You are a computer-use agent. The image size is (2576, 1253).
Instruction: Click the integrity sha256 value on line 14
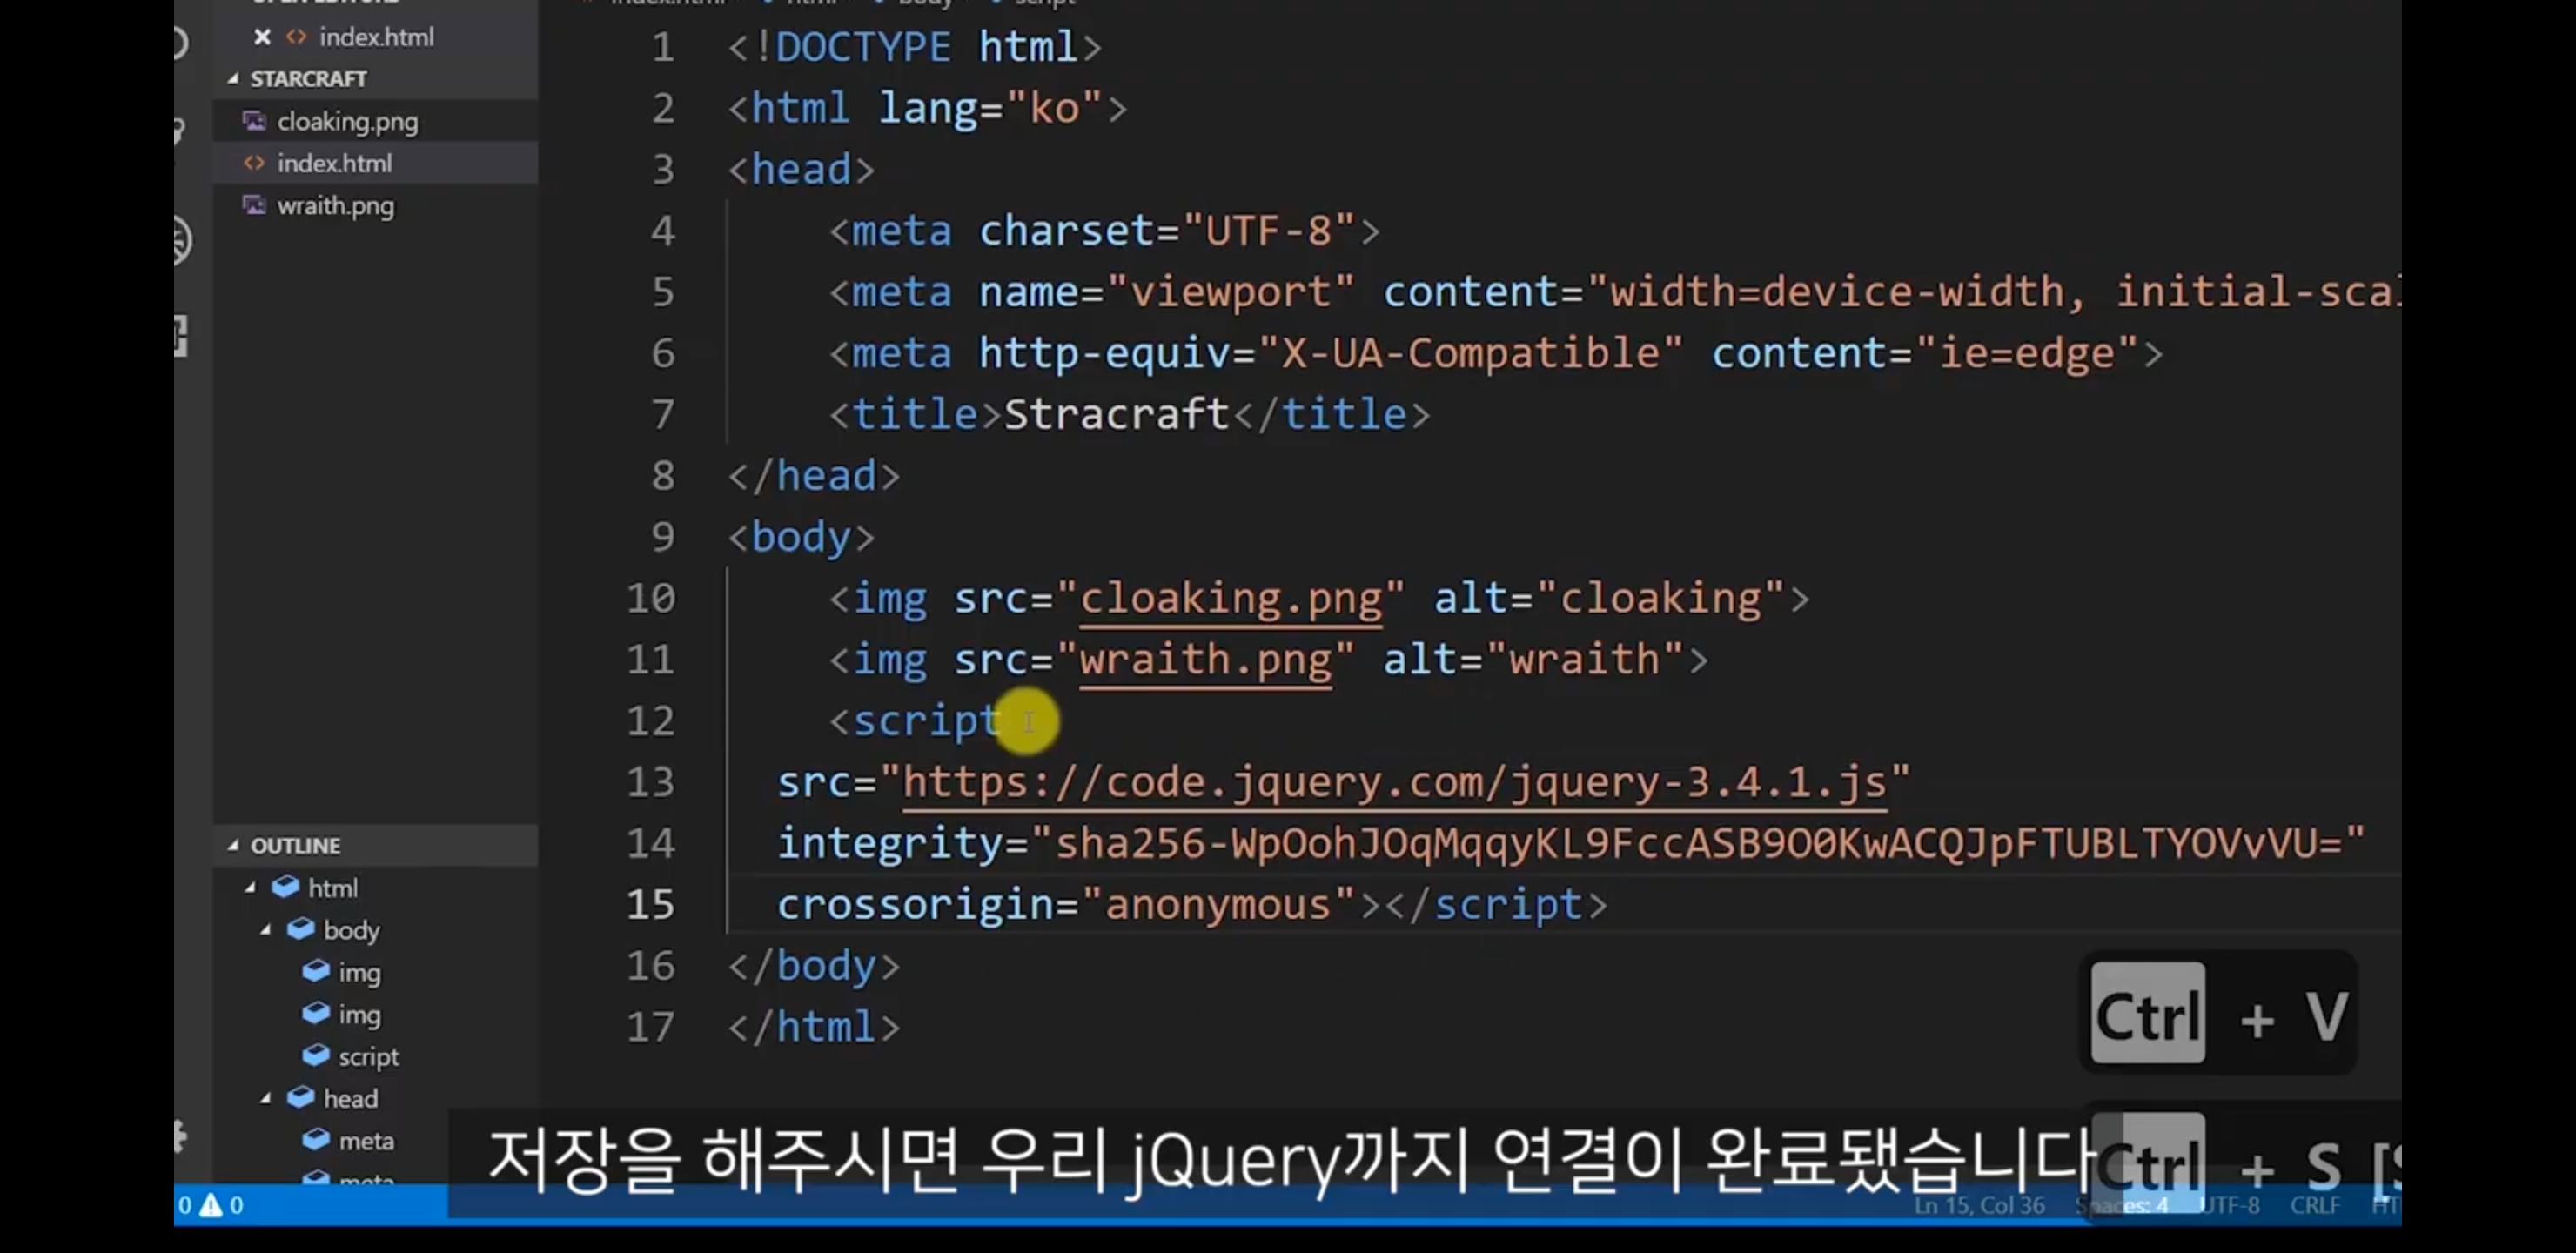click(x=1699, y=843)
